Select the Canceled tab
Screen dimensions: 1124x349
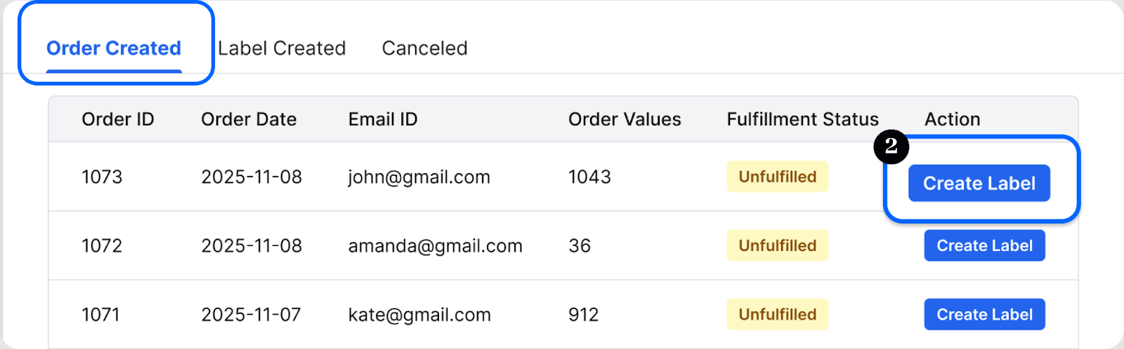click(424, 48)
